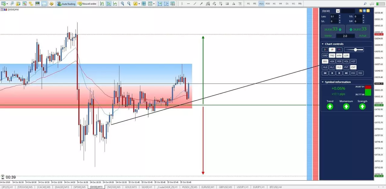
Task: Toggle chart auto scroll icon
Action: click(159, 4)
